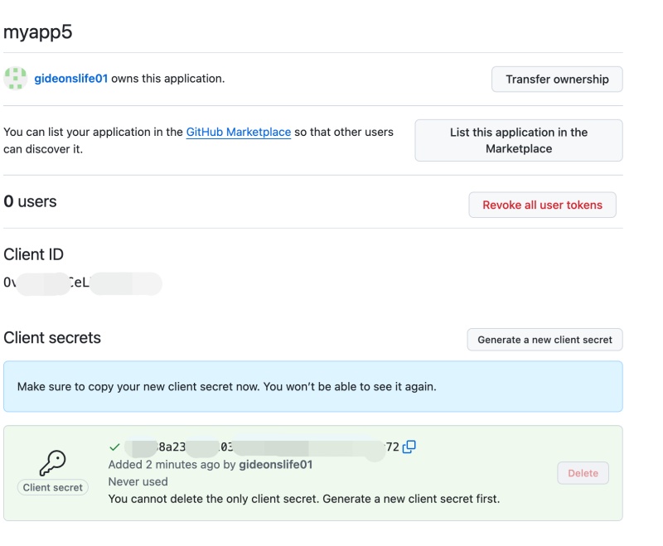Viewport: 663px width, 546px height.
Task: Click the redacted Client ID value
Action: click(x=83, y=283)
